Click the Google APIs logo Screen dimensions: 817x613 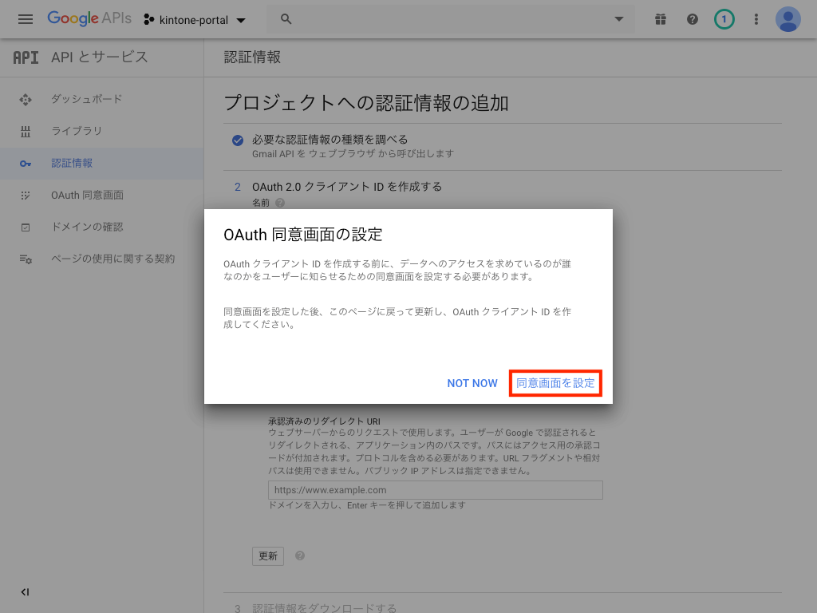point(89,19)
